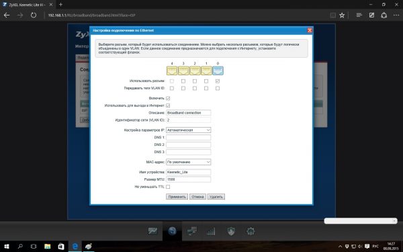Click the 'Размер MTU' input field
This screenshot has height=252, width=403.
tap(188, 179)
